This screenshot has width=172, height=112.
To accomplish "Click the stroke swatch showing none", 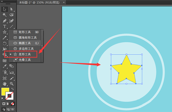I will 10,96.
